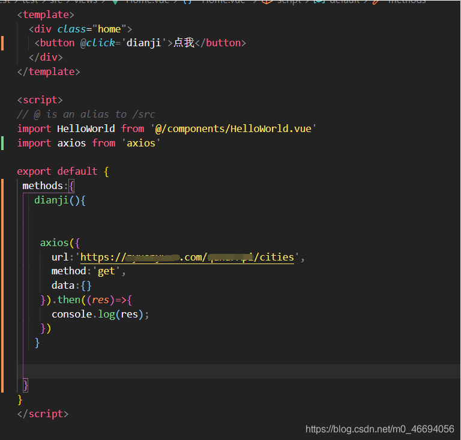The height and width of the screenshot is (440, 461).
Task: Click the default keyword
Action: [x=77, y=171]
